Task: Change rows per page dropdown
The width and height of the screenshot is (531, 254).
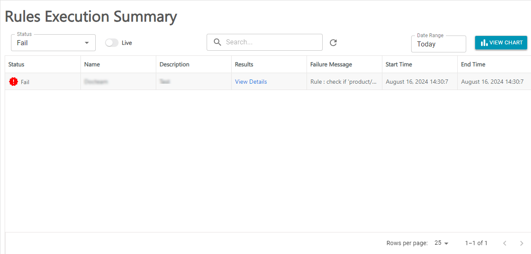Action: click(441, 243)
